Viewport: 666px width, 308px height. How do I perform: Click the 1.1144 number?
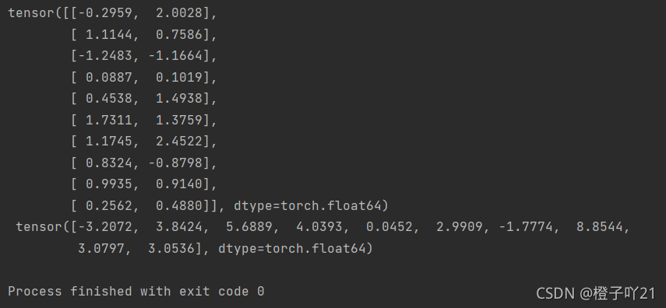(109, 34)
